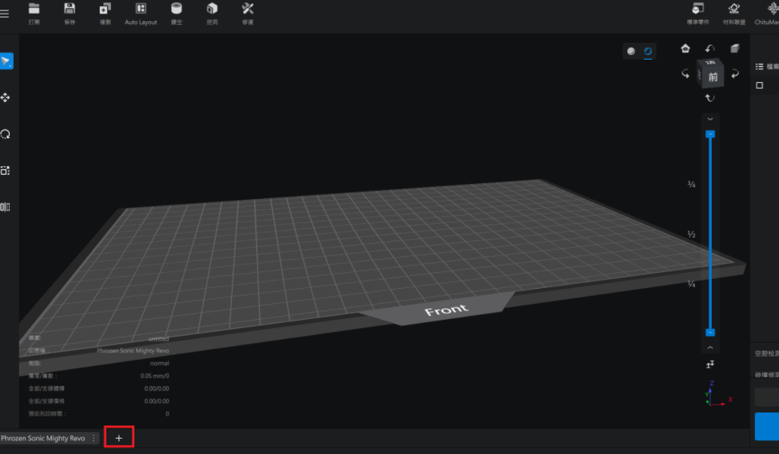The image size is (779, 454).
Task: Click the Open file (打開) toolbar icon
Action: (x=34, y=9)
